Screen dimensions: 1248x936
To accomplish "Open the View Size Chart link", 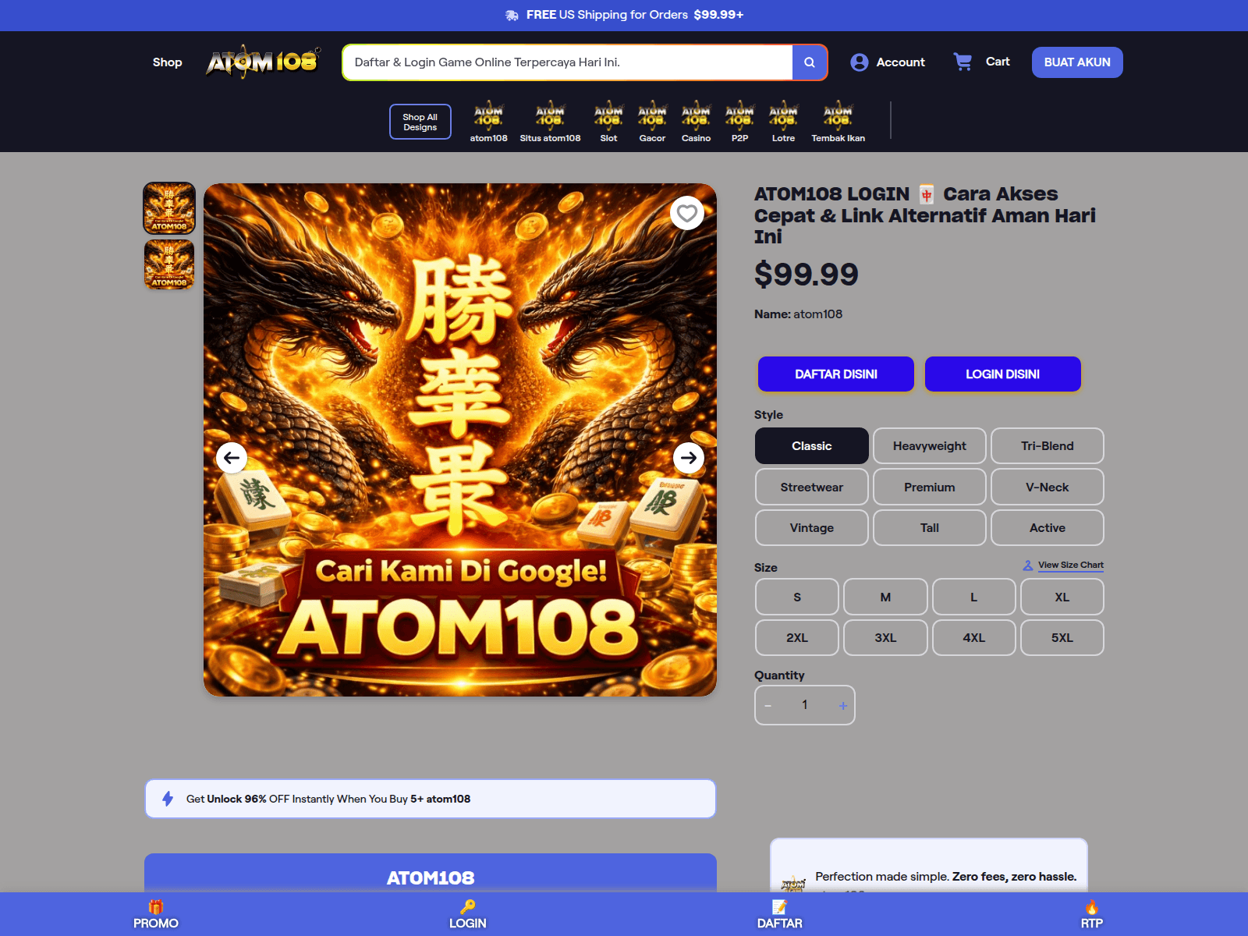I will tap(1064, 565).
